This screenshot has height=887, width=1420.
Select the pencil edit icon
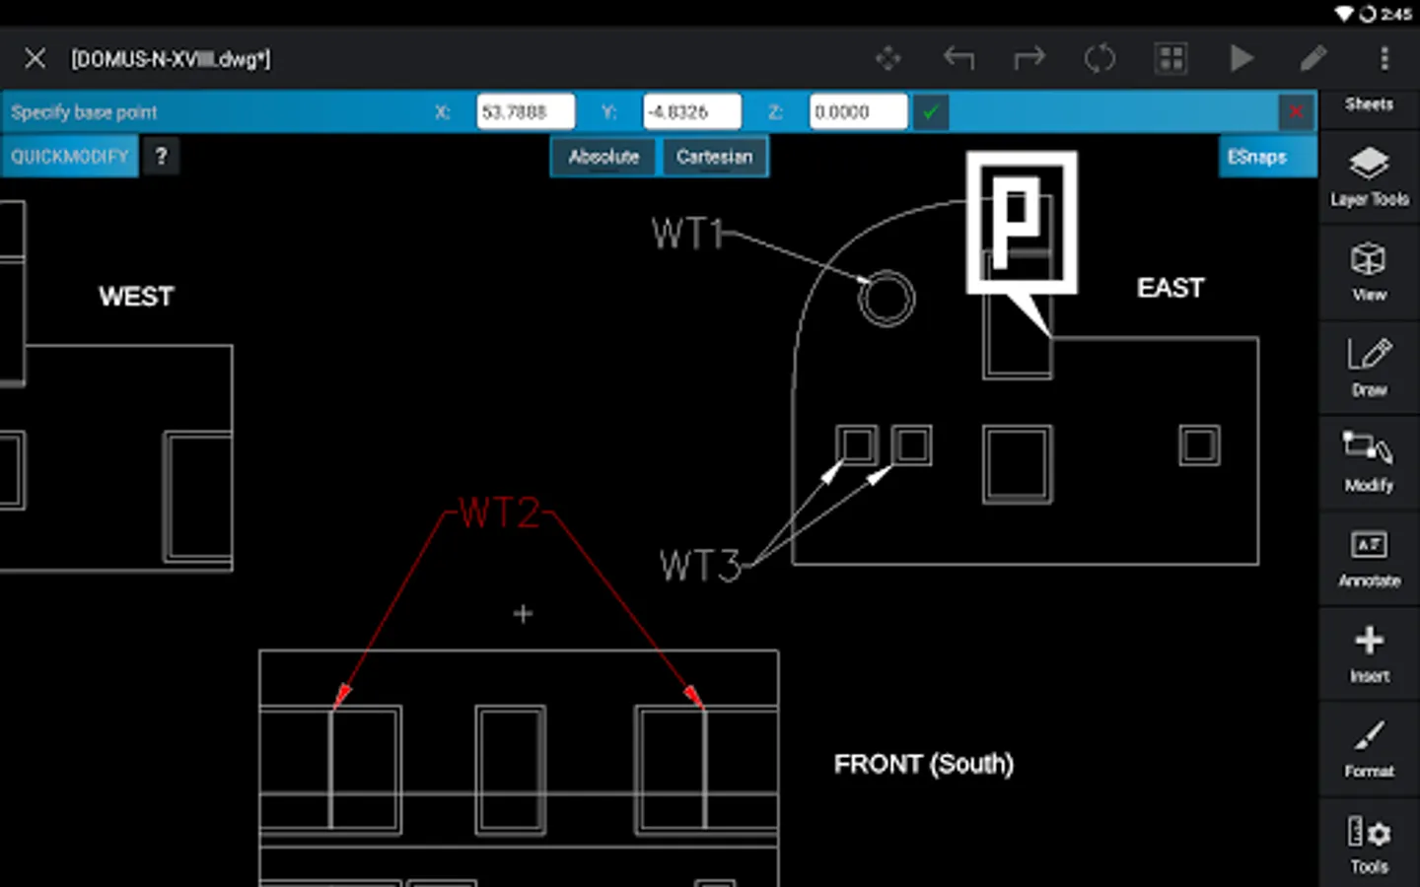pos(1313,59)
